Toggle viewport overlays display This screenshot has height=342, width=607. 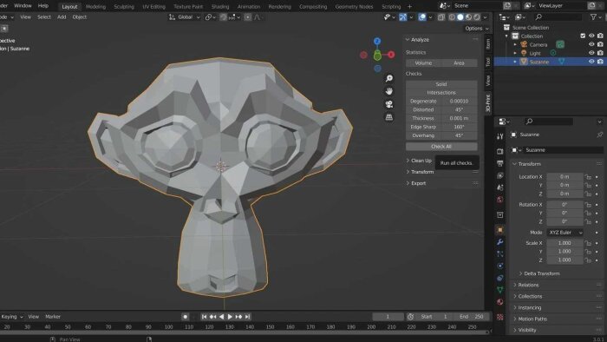pyautogui.click(x=422, y=17)
